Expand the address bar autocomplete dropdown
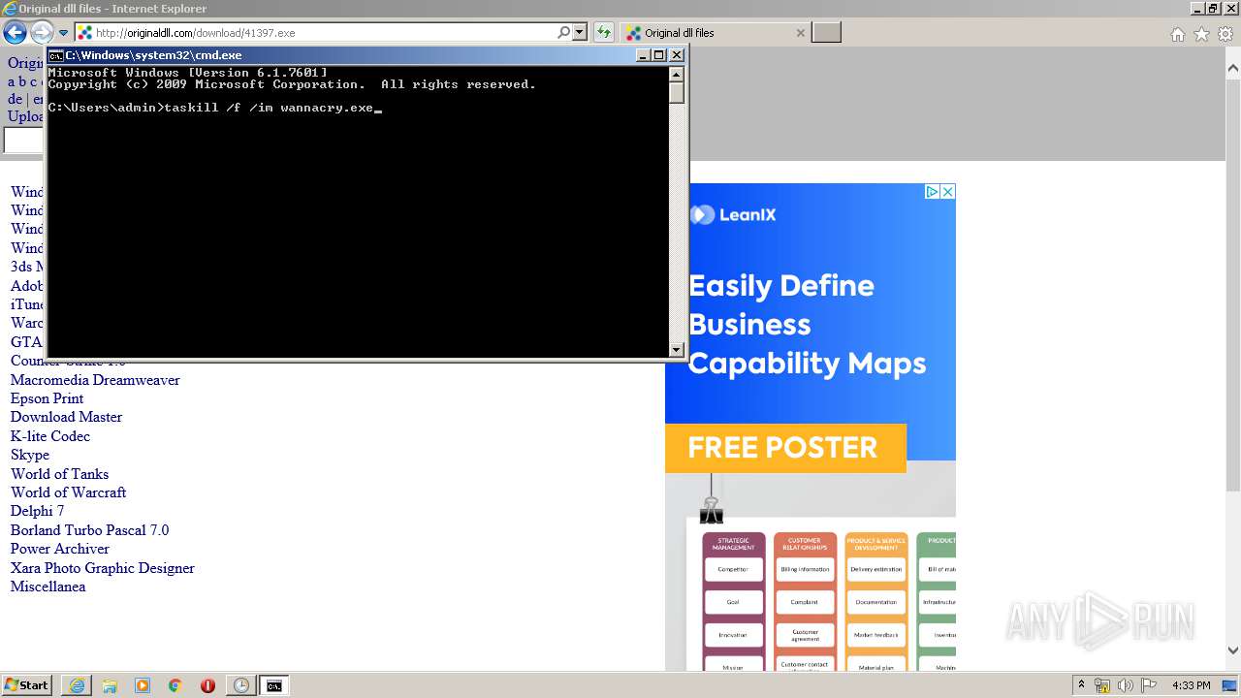 580,33
